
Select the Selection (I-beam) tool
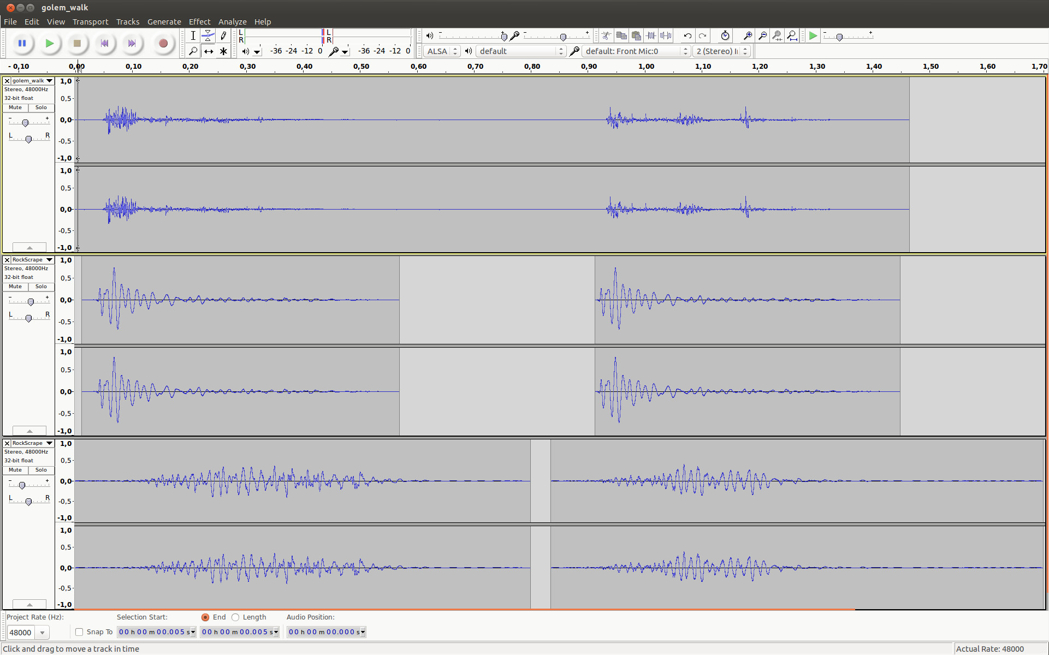click(193, 36)
